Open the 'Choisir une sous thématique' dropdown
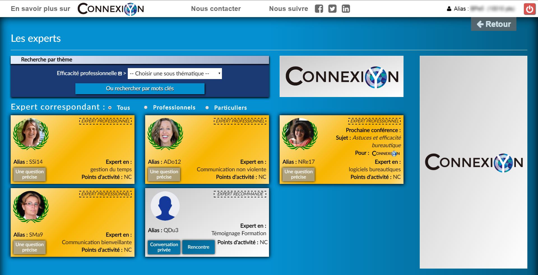This screenshot has height=275, width=538. pos(175,73)
